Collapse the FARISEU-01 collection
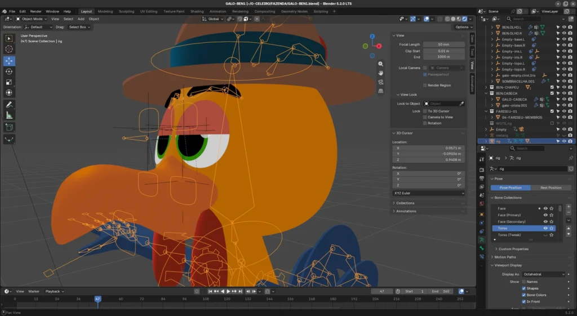577x316 pixels. point(486,111)
